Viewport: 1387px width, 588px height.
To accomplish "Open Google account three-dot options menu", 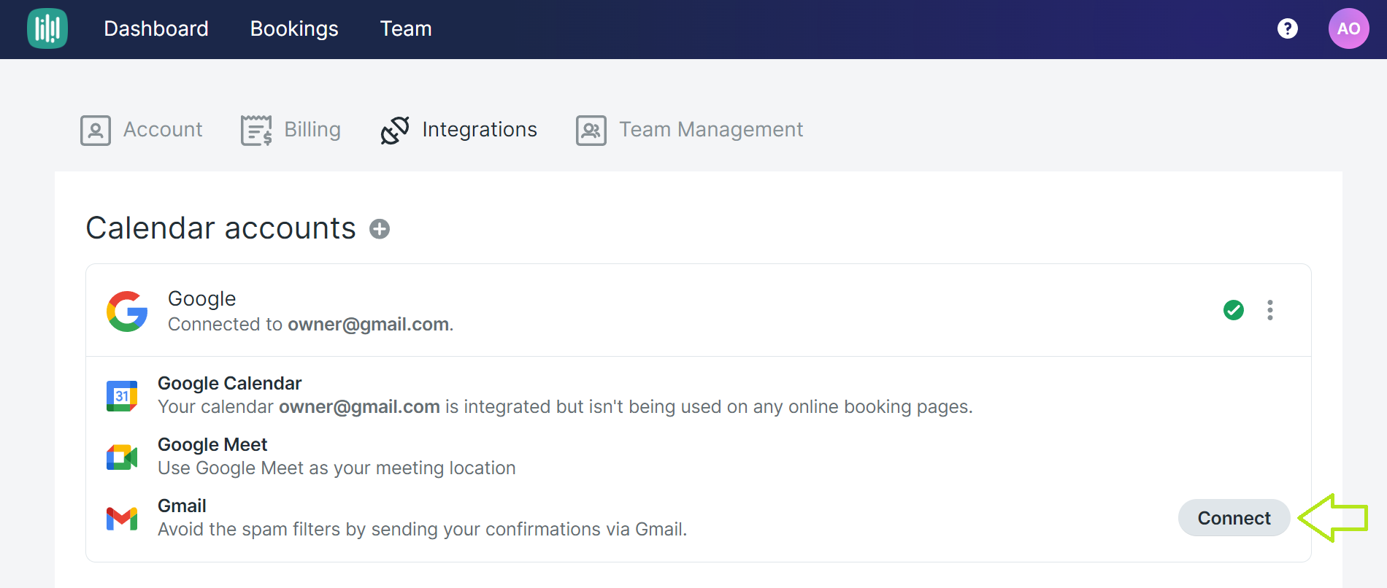I will pyautogui.click(x=1270, y=310).
